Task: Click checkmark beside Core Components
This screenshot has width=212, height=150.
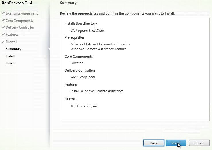Action: (x=3, y=20)
